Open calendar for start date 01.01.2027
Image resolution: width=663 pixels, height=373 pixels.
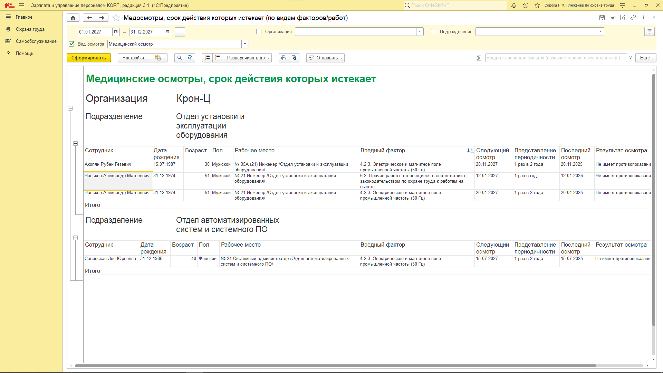(116, 32)
